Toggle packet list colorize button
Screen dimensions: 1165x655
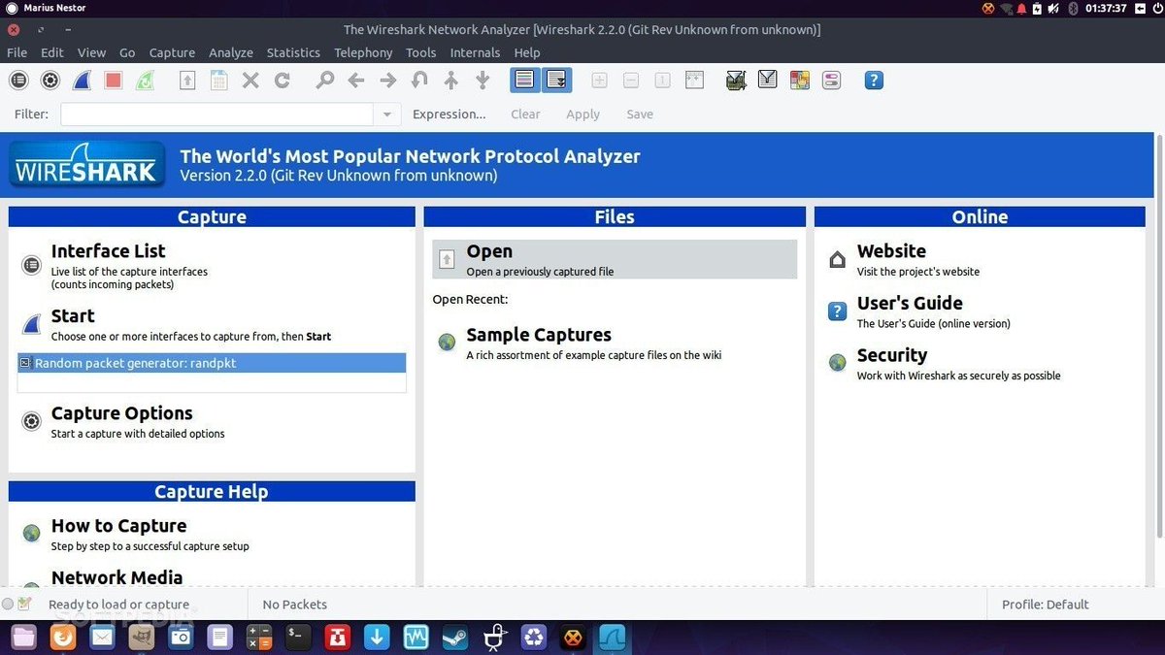(524, 81)
